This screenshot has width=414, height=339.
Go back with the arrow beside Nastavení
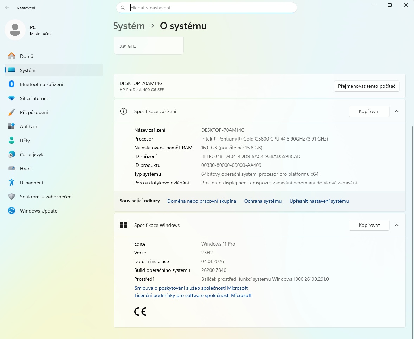[x=7, y=8]
